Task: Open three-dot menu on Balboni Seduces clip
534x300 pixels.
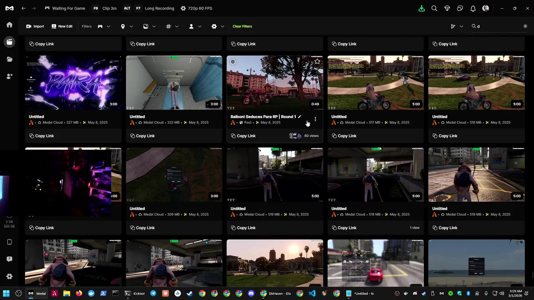Action: (315, 119)
